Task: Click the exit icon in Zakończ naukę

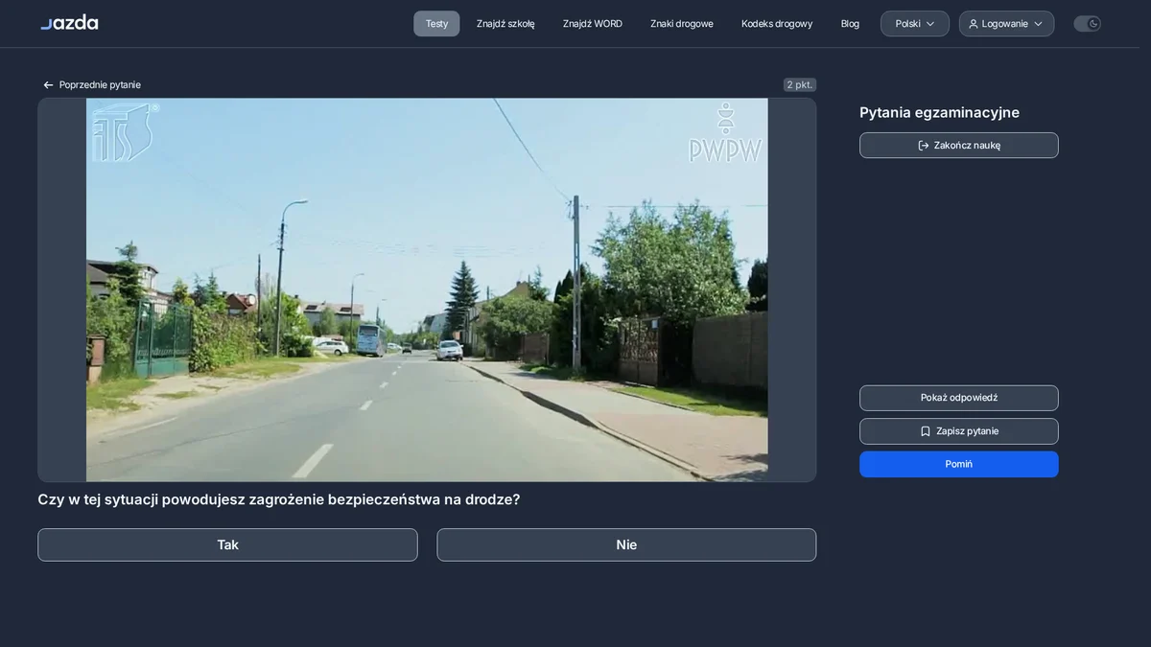Action: point(924,146)
